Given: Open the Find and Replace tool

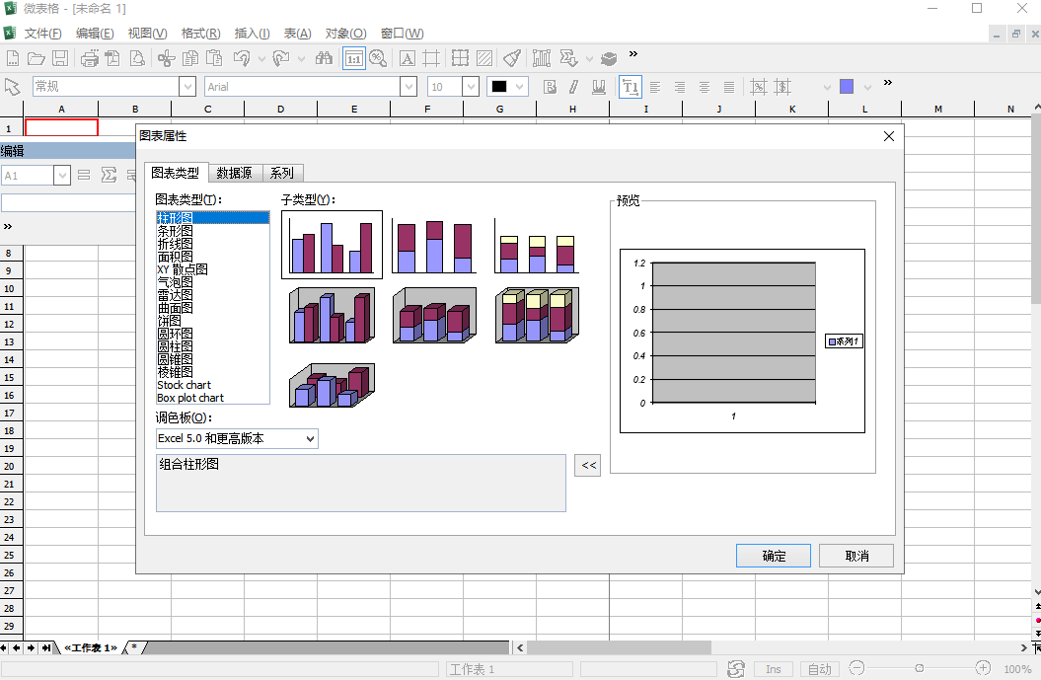Looking at the screenshot, I should (324, 57).
